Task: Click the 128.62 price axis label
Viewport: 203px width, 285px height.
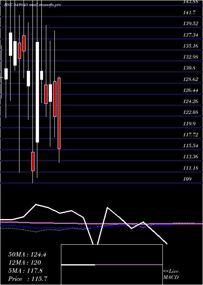Action: tap(191, 79)
